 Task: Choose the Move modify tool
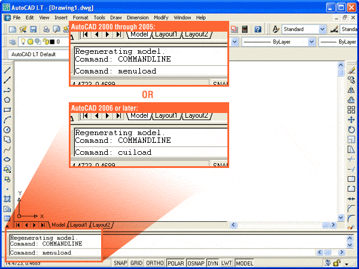pyautogui.click(x=351, y=120)
